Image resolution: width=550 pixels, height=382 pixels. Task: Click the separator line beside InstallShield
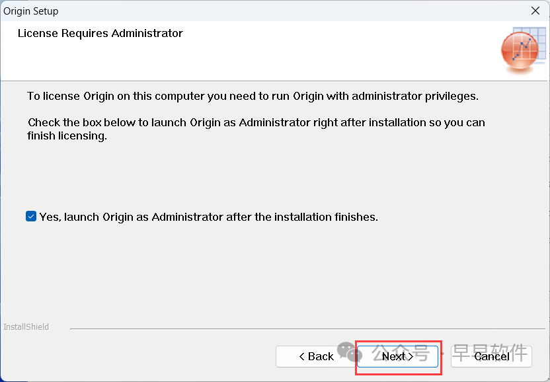(304, 328)
